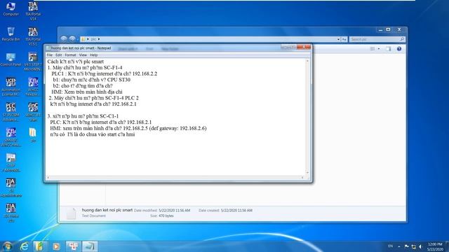Click EN language indicator in tray
Viewport: 449px width, 252px height.
point(390,246)
